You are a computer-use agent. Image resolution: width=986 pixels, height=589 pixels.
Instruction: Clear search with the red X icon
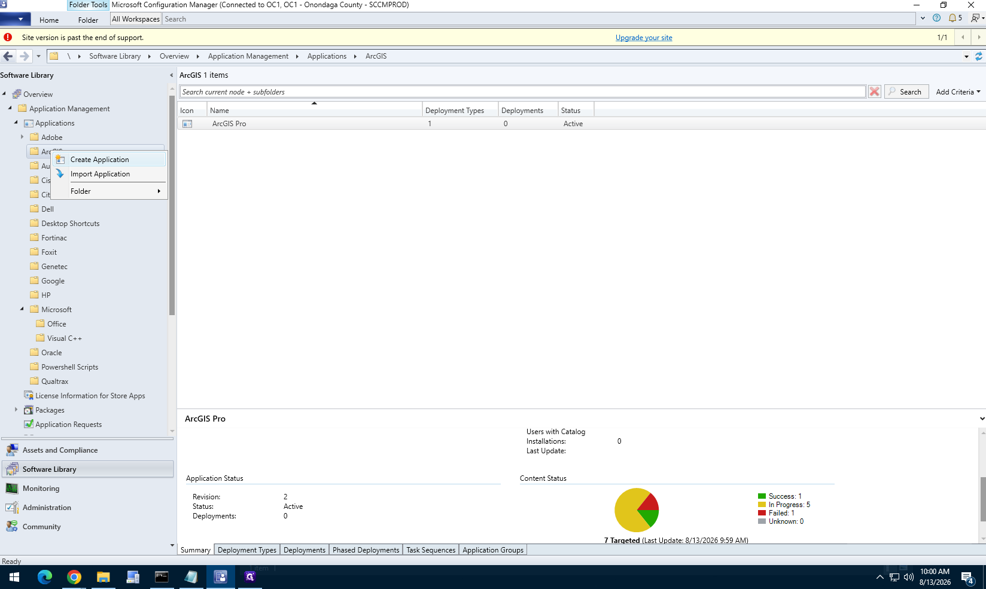click(x=875, y=91)
